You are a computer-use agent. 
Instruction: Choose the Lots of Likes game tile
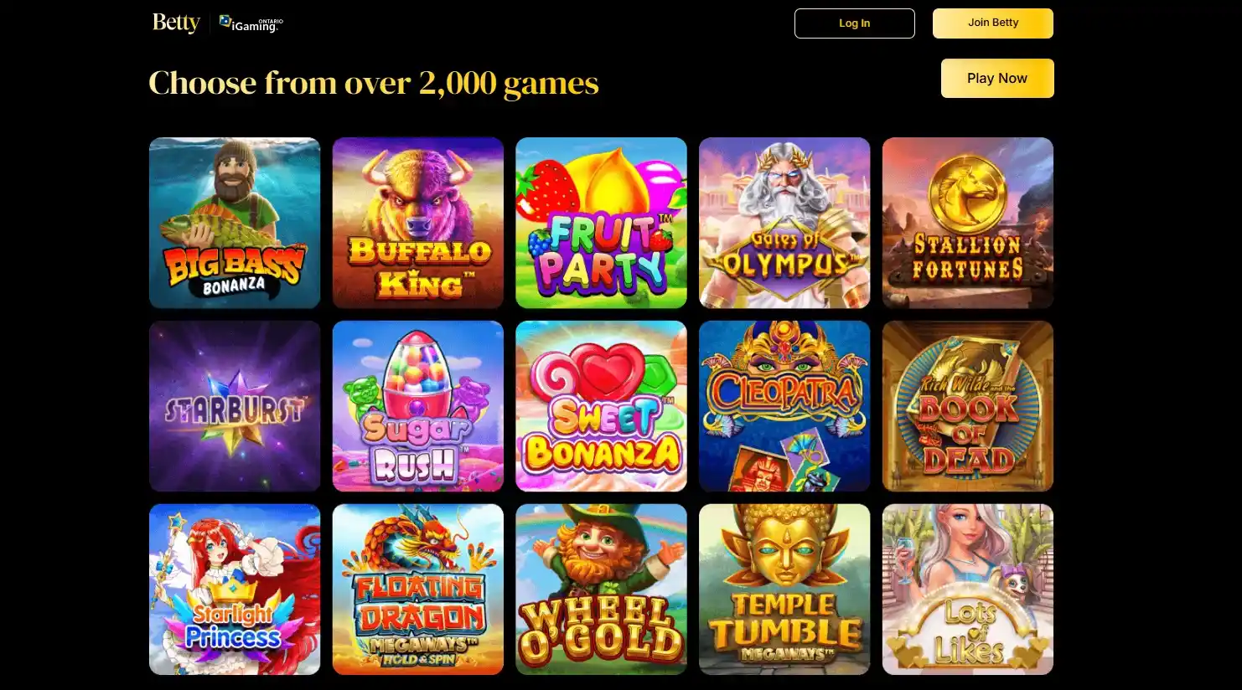pos(968,590)
